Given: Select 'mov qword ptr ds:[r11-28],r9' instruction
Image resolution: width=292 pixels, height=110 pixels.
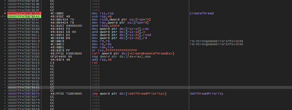Looking at the screenshot, I should click(119, 38).
